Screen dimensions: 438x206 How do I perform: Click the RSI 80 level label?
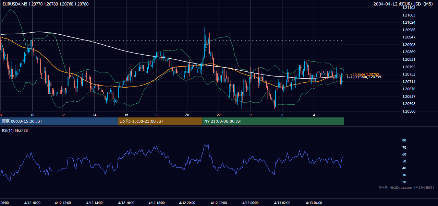(x=404, y=140)
